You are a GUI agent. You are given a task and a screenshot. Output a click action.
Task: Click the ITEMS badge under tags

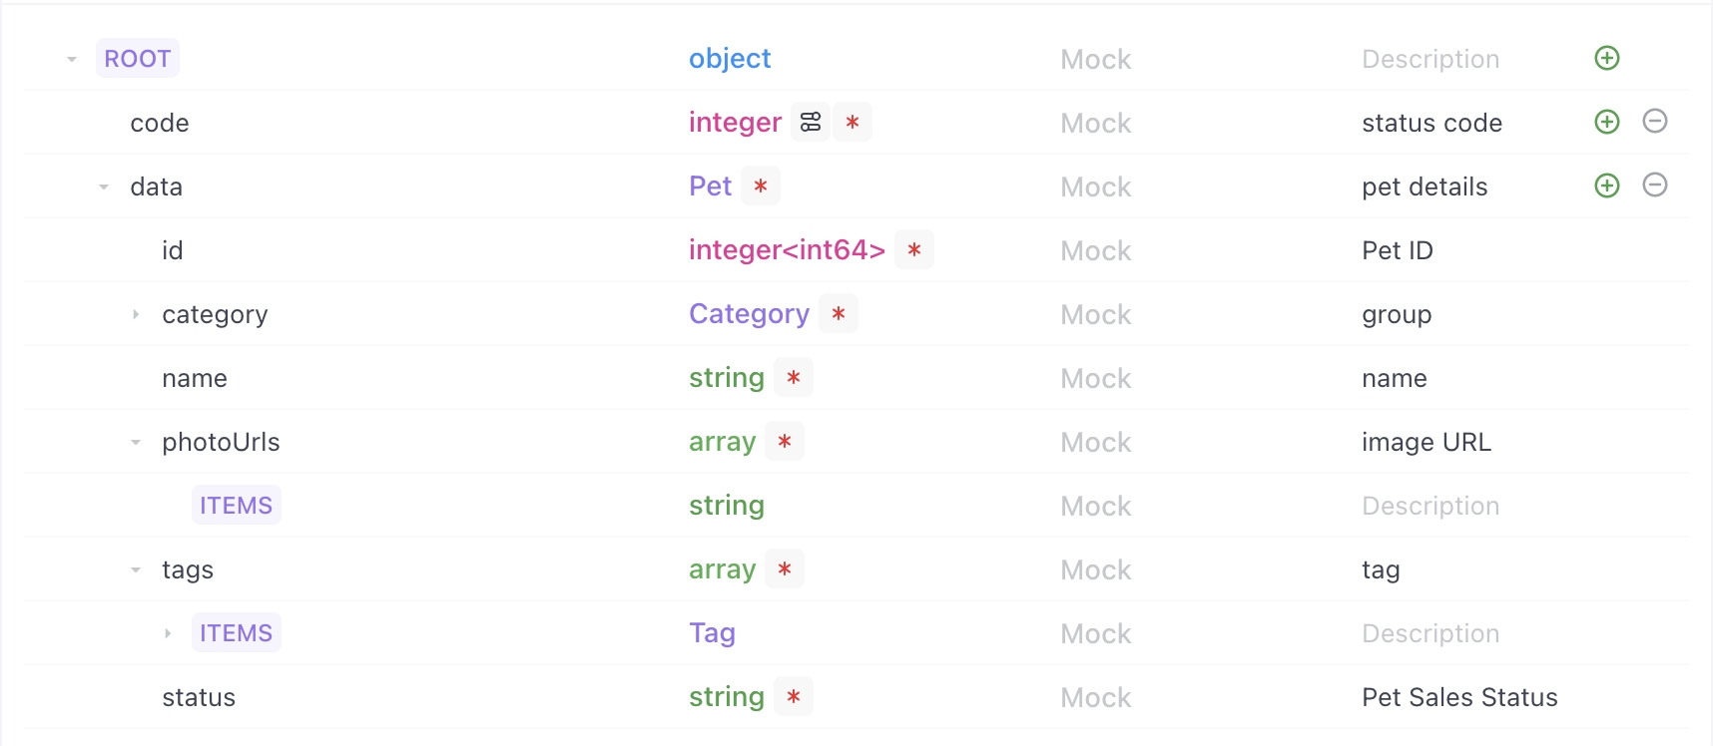click(x=236, y=632)
